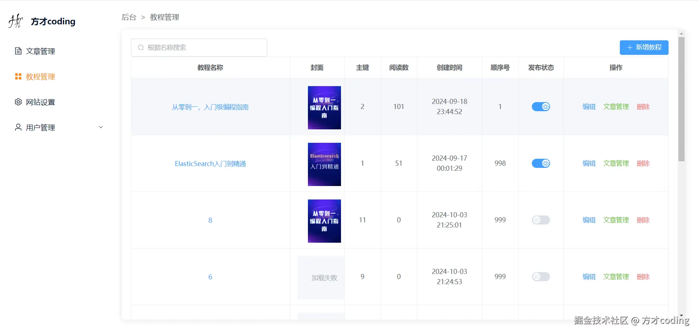Click read count 51
This screenshot has width=698, height=335.
coord(399,164)
